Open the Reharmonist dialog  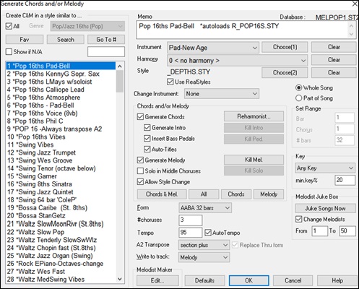coord(254,116)
